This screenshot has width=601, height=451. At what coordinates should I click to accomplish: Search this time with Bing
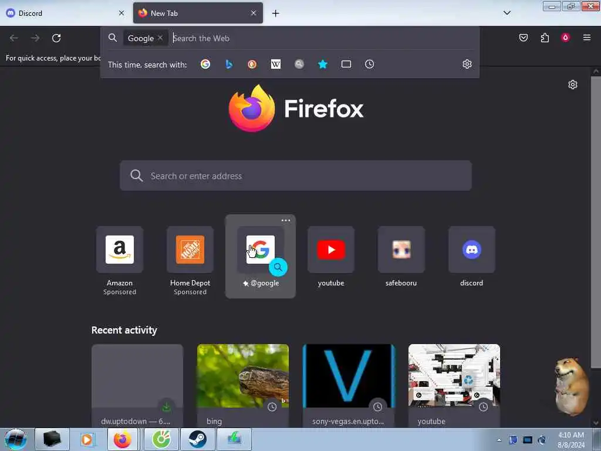(229, 64)
